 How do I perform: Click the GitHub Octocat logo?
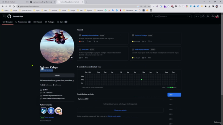[x=9, y=16]
